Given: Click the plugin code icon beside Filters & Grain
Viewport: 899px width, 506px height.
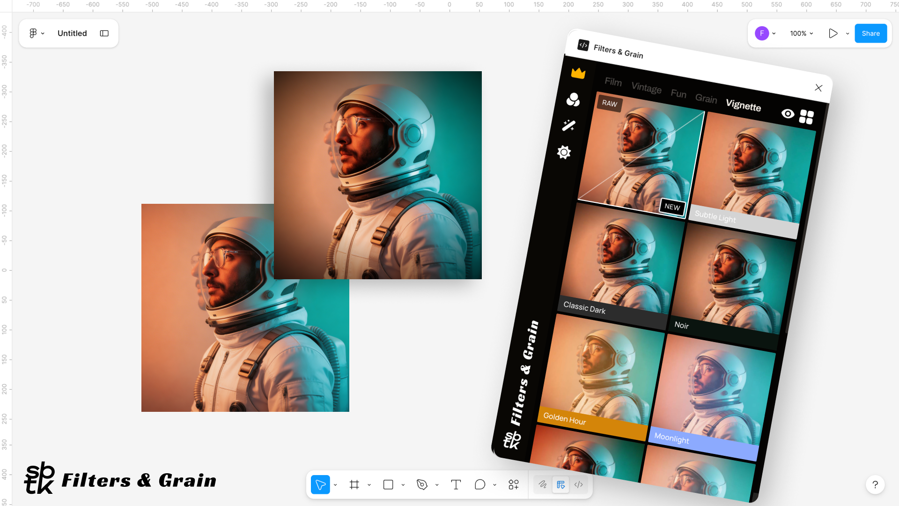Looking at the screenshot, I should click(x=583, y=45).
